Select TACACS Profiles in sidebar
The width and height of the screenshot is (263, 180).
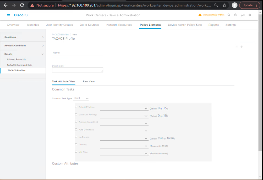tap(17, 70)
